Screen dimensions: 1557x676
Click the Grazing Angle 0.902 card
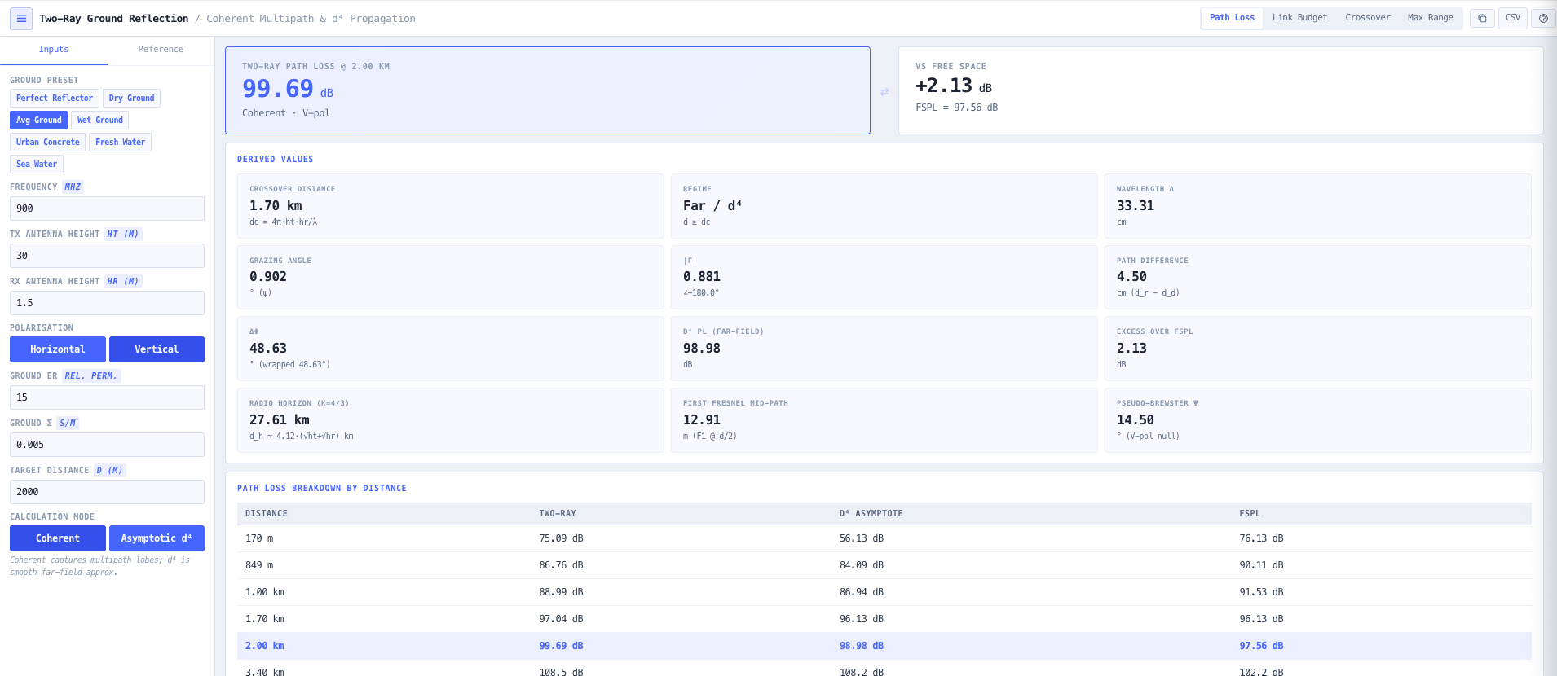coord(450,278)
